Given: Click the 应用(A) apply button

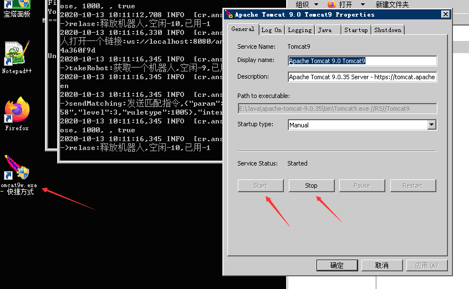Looking at the screenshot, I should pos(427,265).
